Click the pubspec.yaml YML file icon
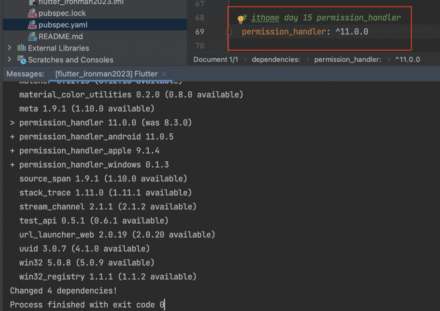 click(x=32, y=25)
